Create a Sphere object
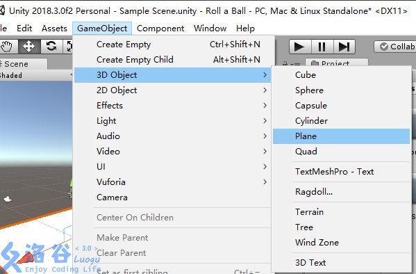 pos(341,90)
